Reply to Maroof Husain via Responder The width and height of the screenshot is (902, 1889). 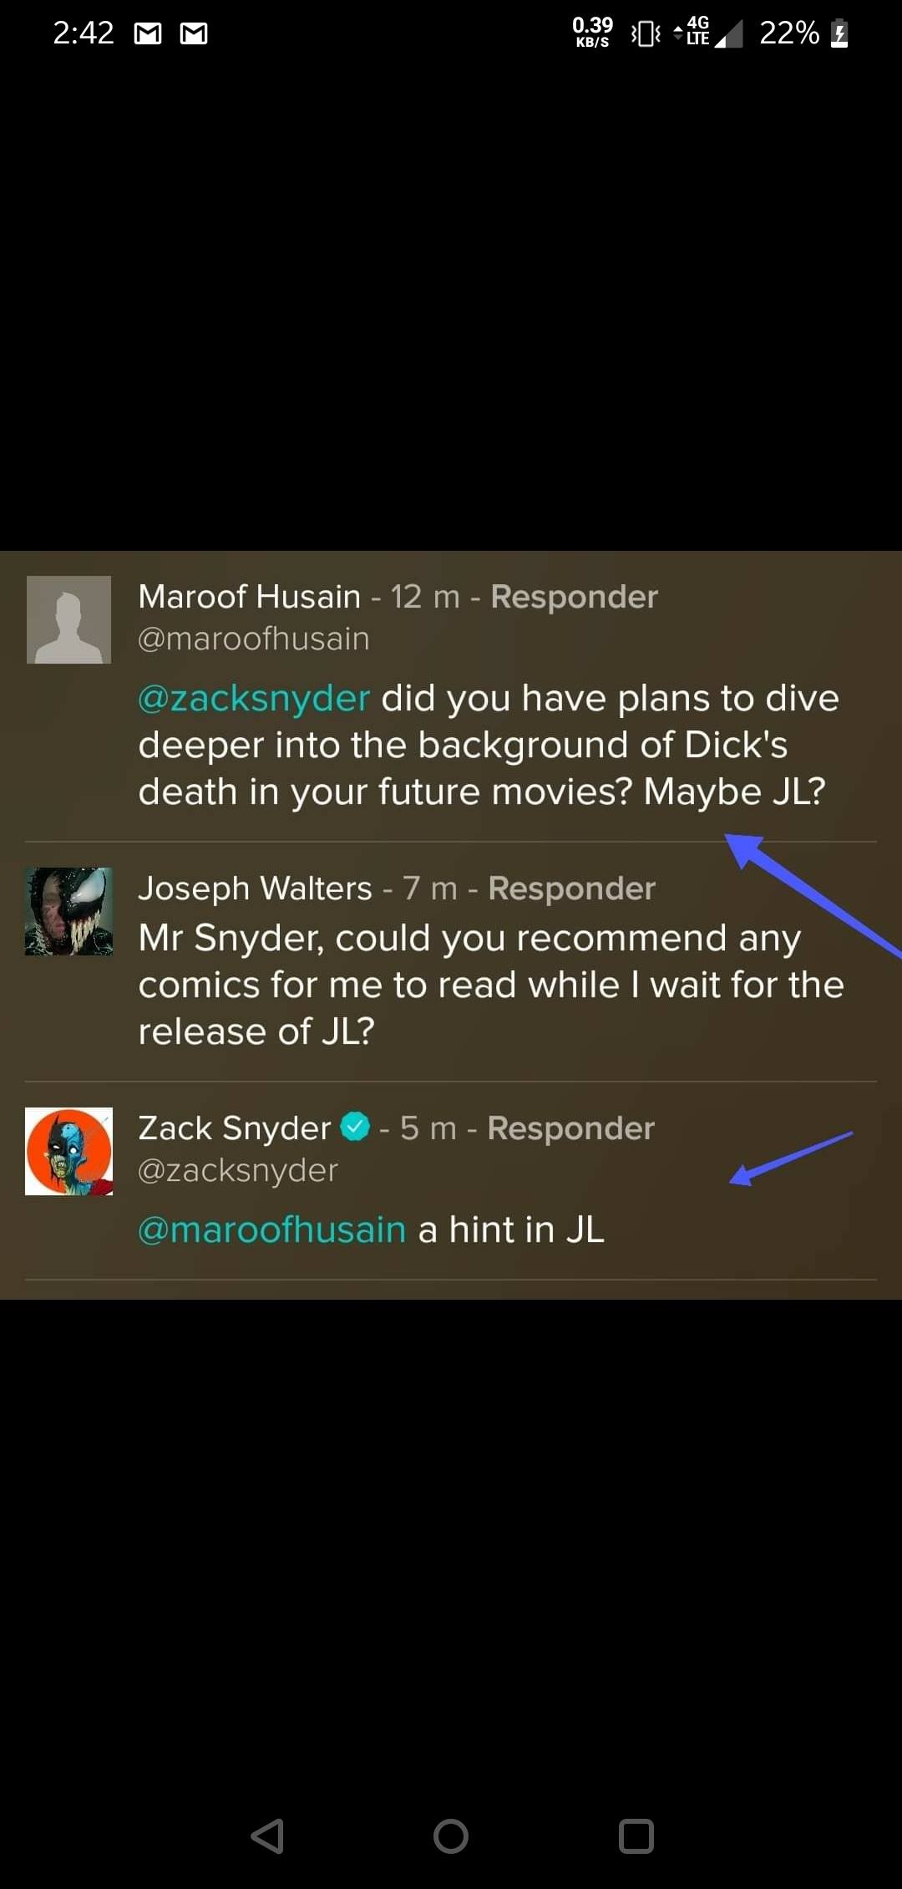pos(574,597)
